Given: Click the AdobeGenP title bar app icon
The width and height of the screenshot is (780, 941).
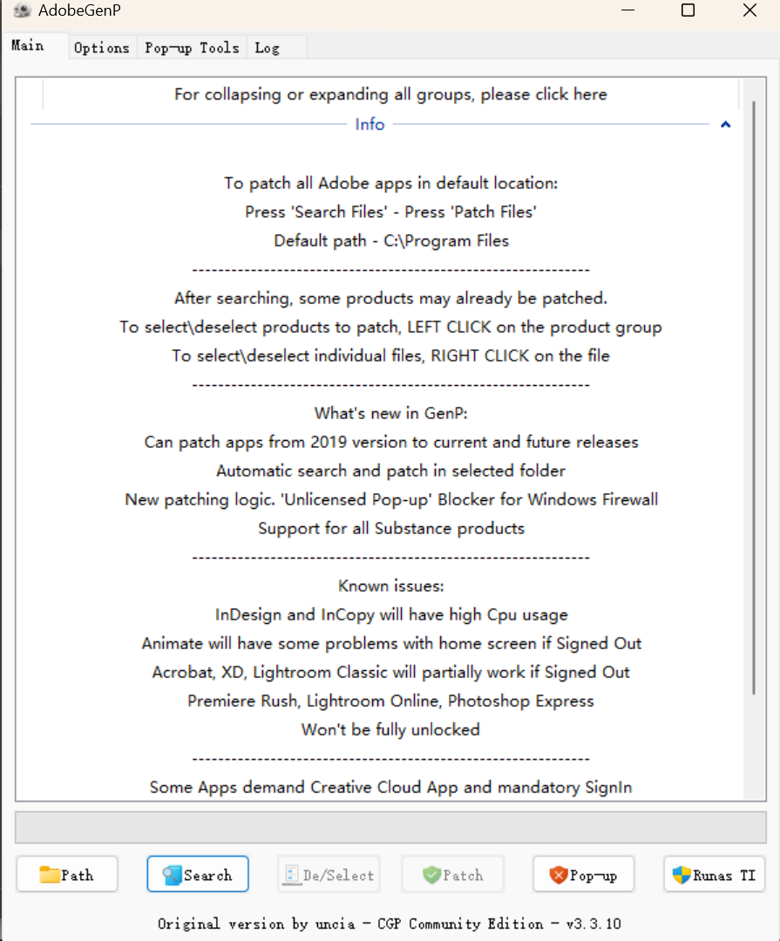Looking at the screenshot, I should click(x=20, y=11).
